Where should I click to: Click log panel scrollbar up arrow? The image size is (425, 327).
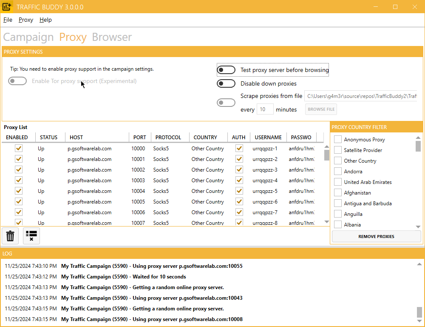[419, 264]
